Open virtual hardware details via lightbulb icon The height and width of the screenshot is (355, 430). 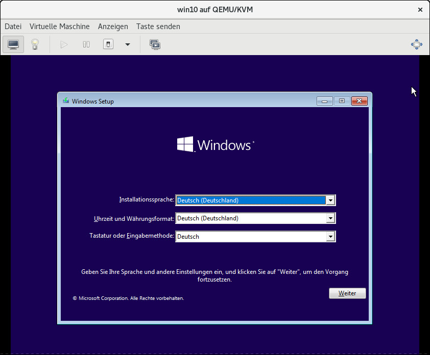pyautogui.click(x=35, y=44)
